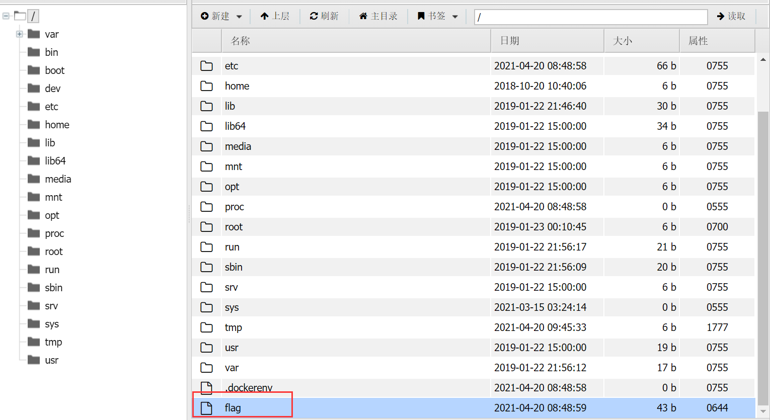Viewport: 770px width, 420px height.
Task: Open the 书签 dropdown arrow
Action: pos(455,17)
